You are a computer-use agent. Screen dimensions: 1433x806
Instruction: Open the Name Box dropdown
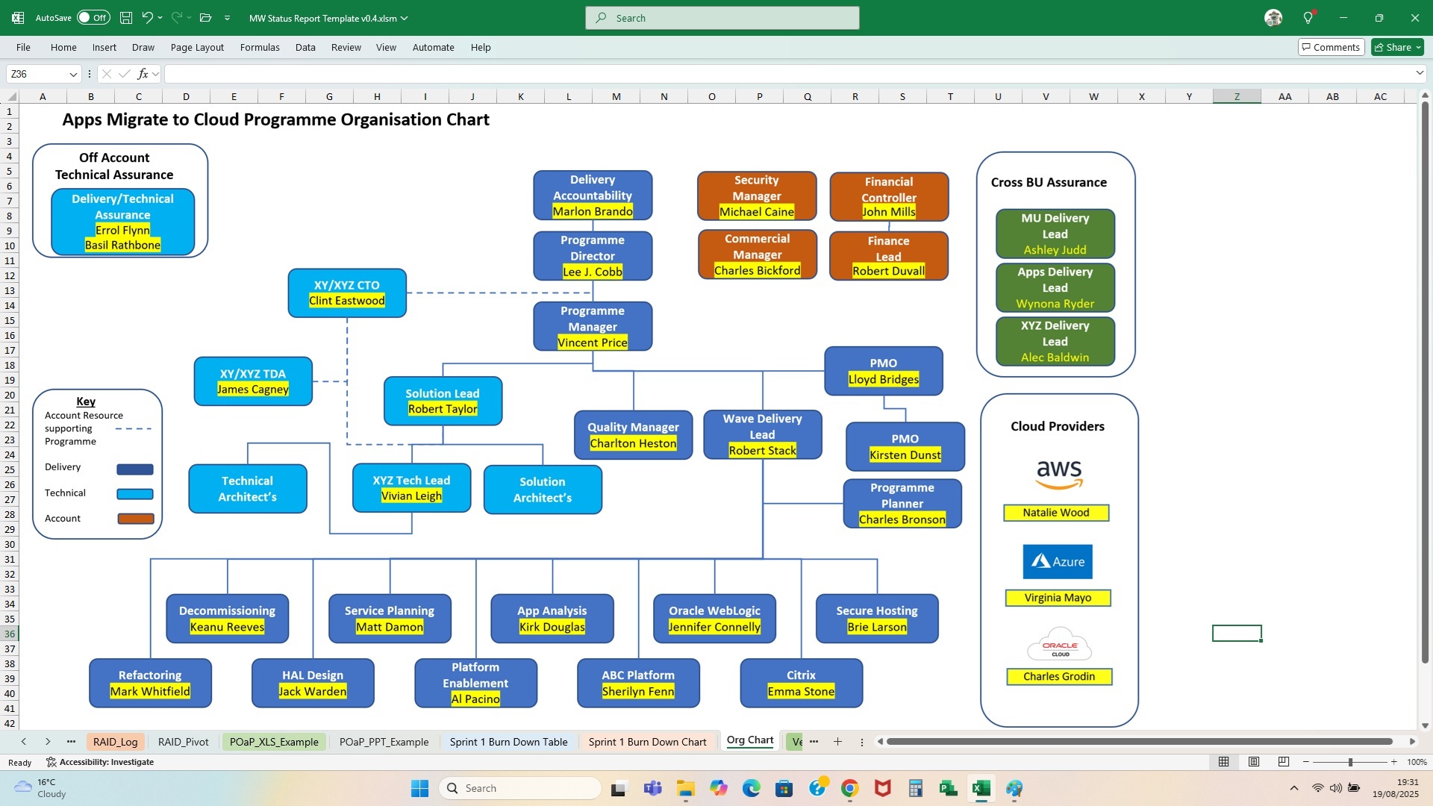tap(72, 73)
